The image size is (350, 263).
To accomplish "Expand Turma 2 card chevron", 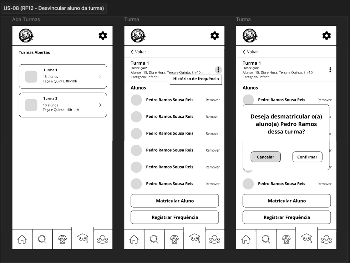I will tap(100, 105).
